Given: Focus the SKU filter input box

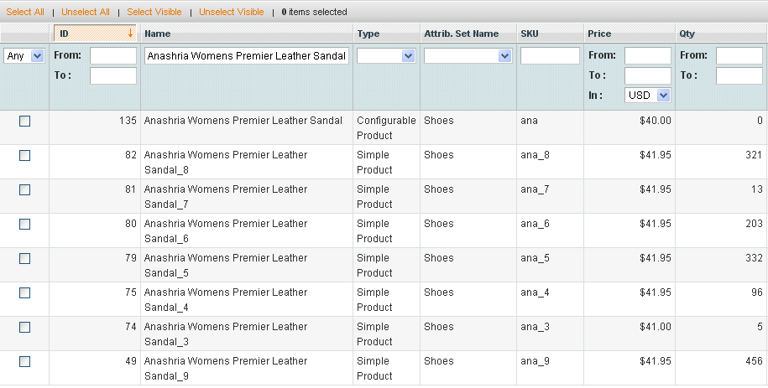Looking at the screenshot, I should (x=550, y=56).
